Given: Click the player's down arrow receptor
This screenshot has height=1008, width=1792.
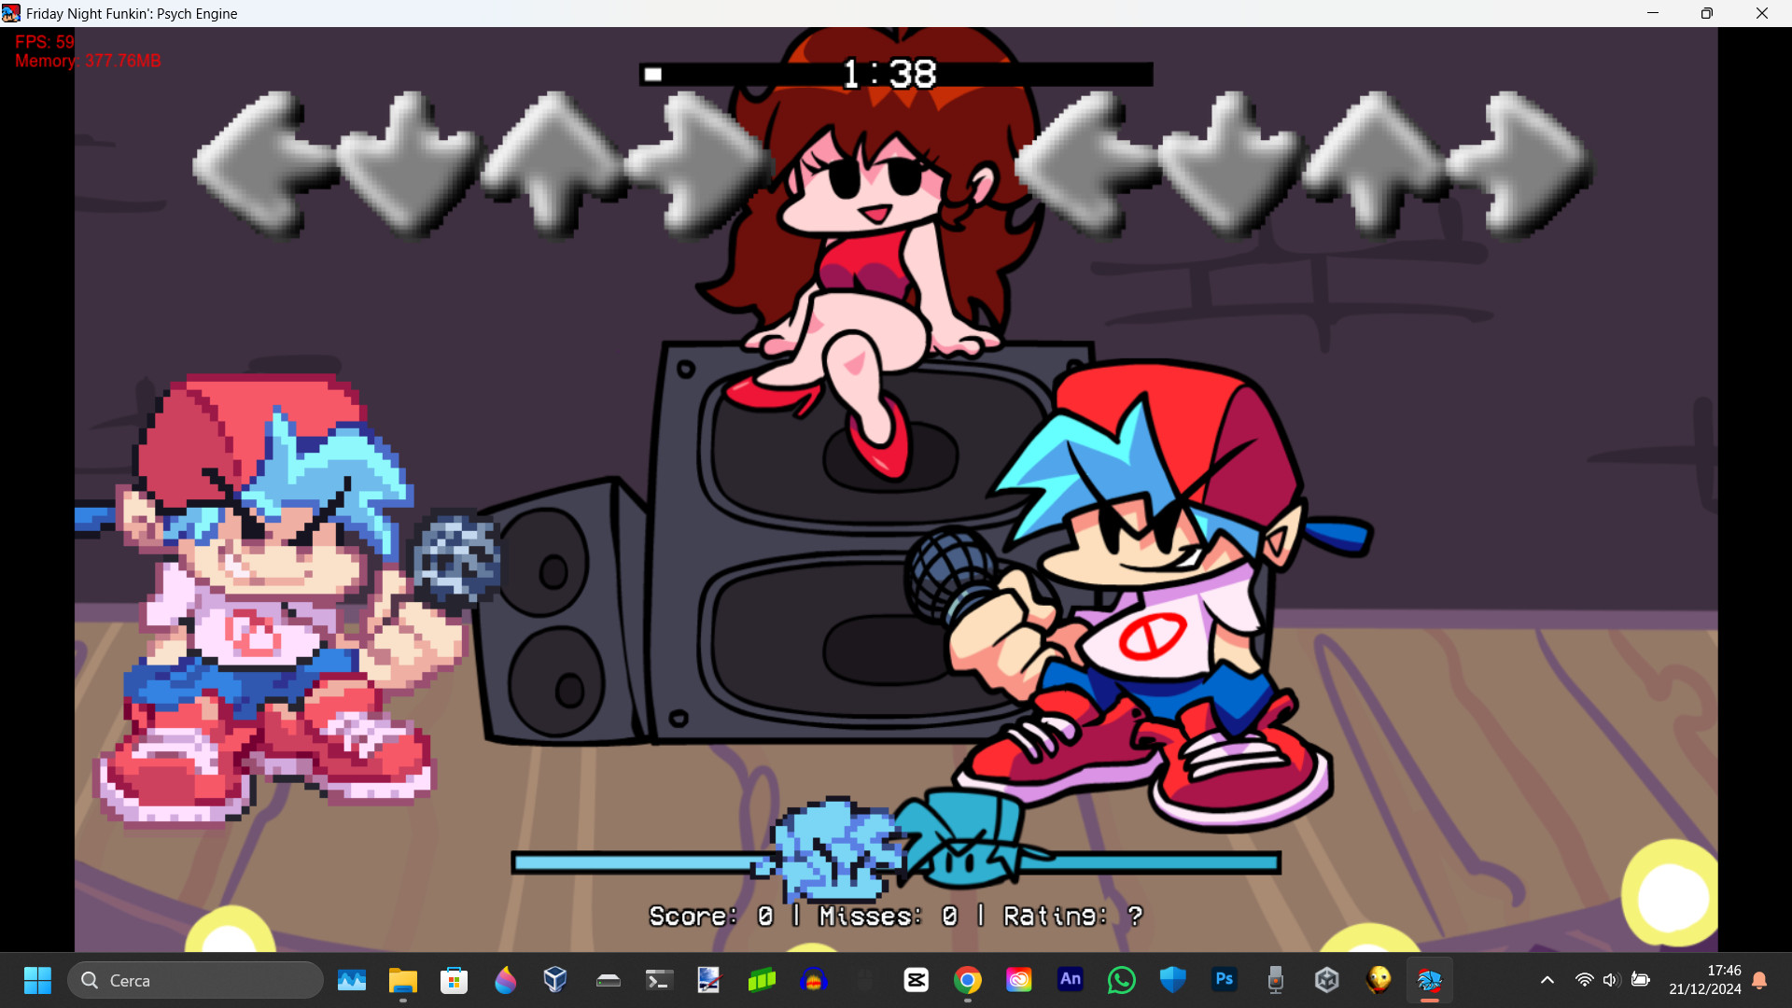Looking at the screenshot, I should point(1231,165).
